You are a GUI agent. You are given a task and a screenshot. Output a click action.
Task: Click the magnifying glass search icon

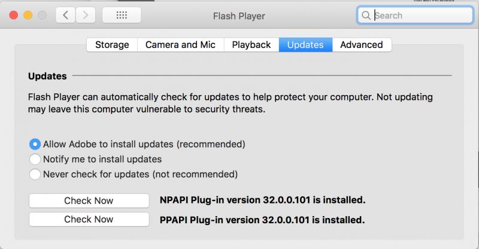pyautogui.click(x=366, y=16)
